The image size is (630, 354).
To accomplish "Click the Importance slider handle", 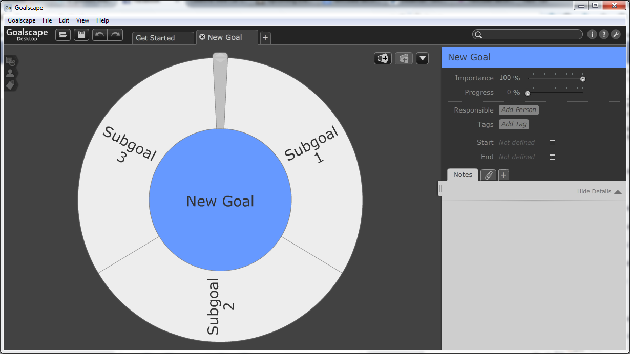I will point(582,79).
